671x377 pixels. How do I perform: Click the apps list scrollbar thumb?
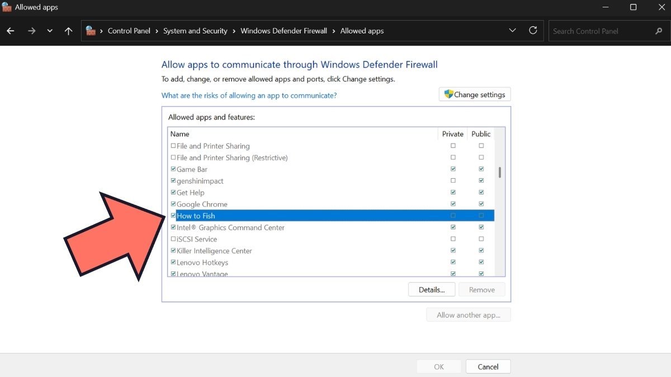tap(499, 172)
